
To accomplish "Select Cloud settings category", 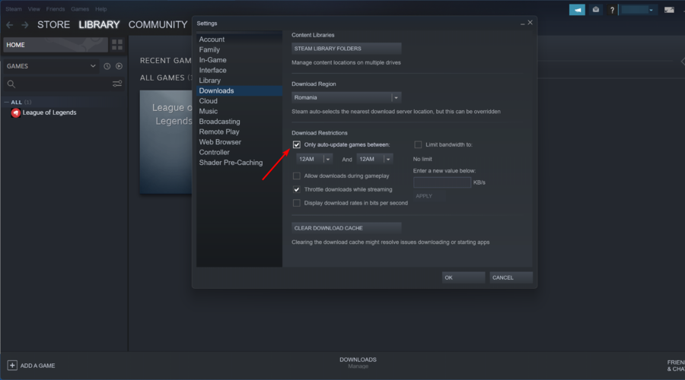I will point(239,101).
